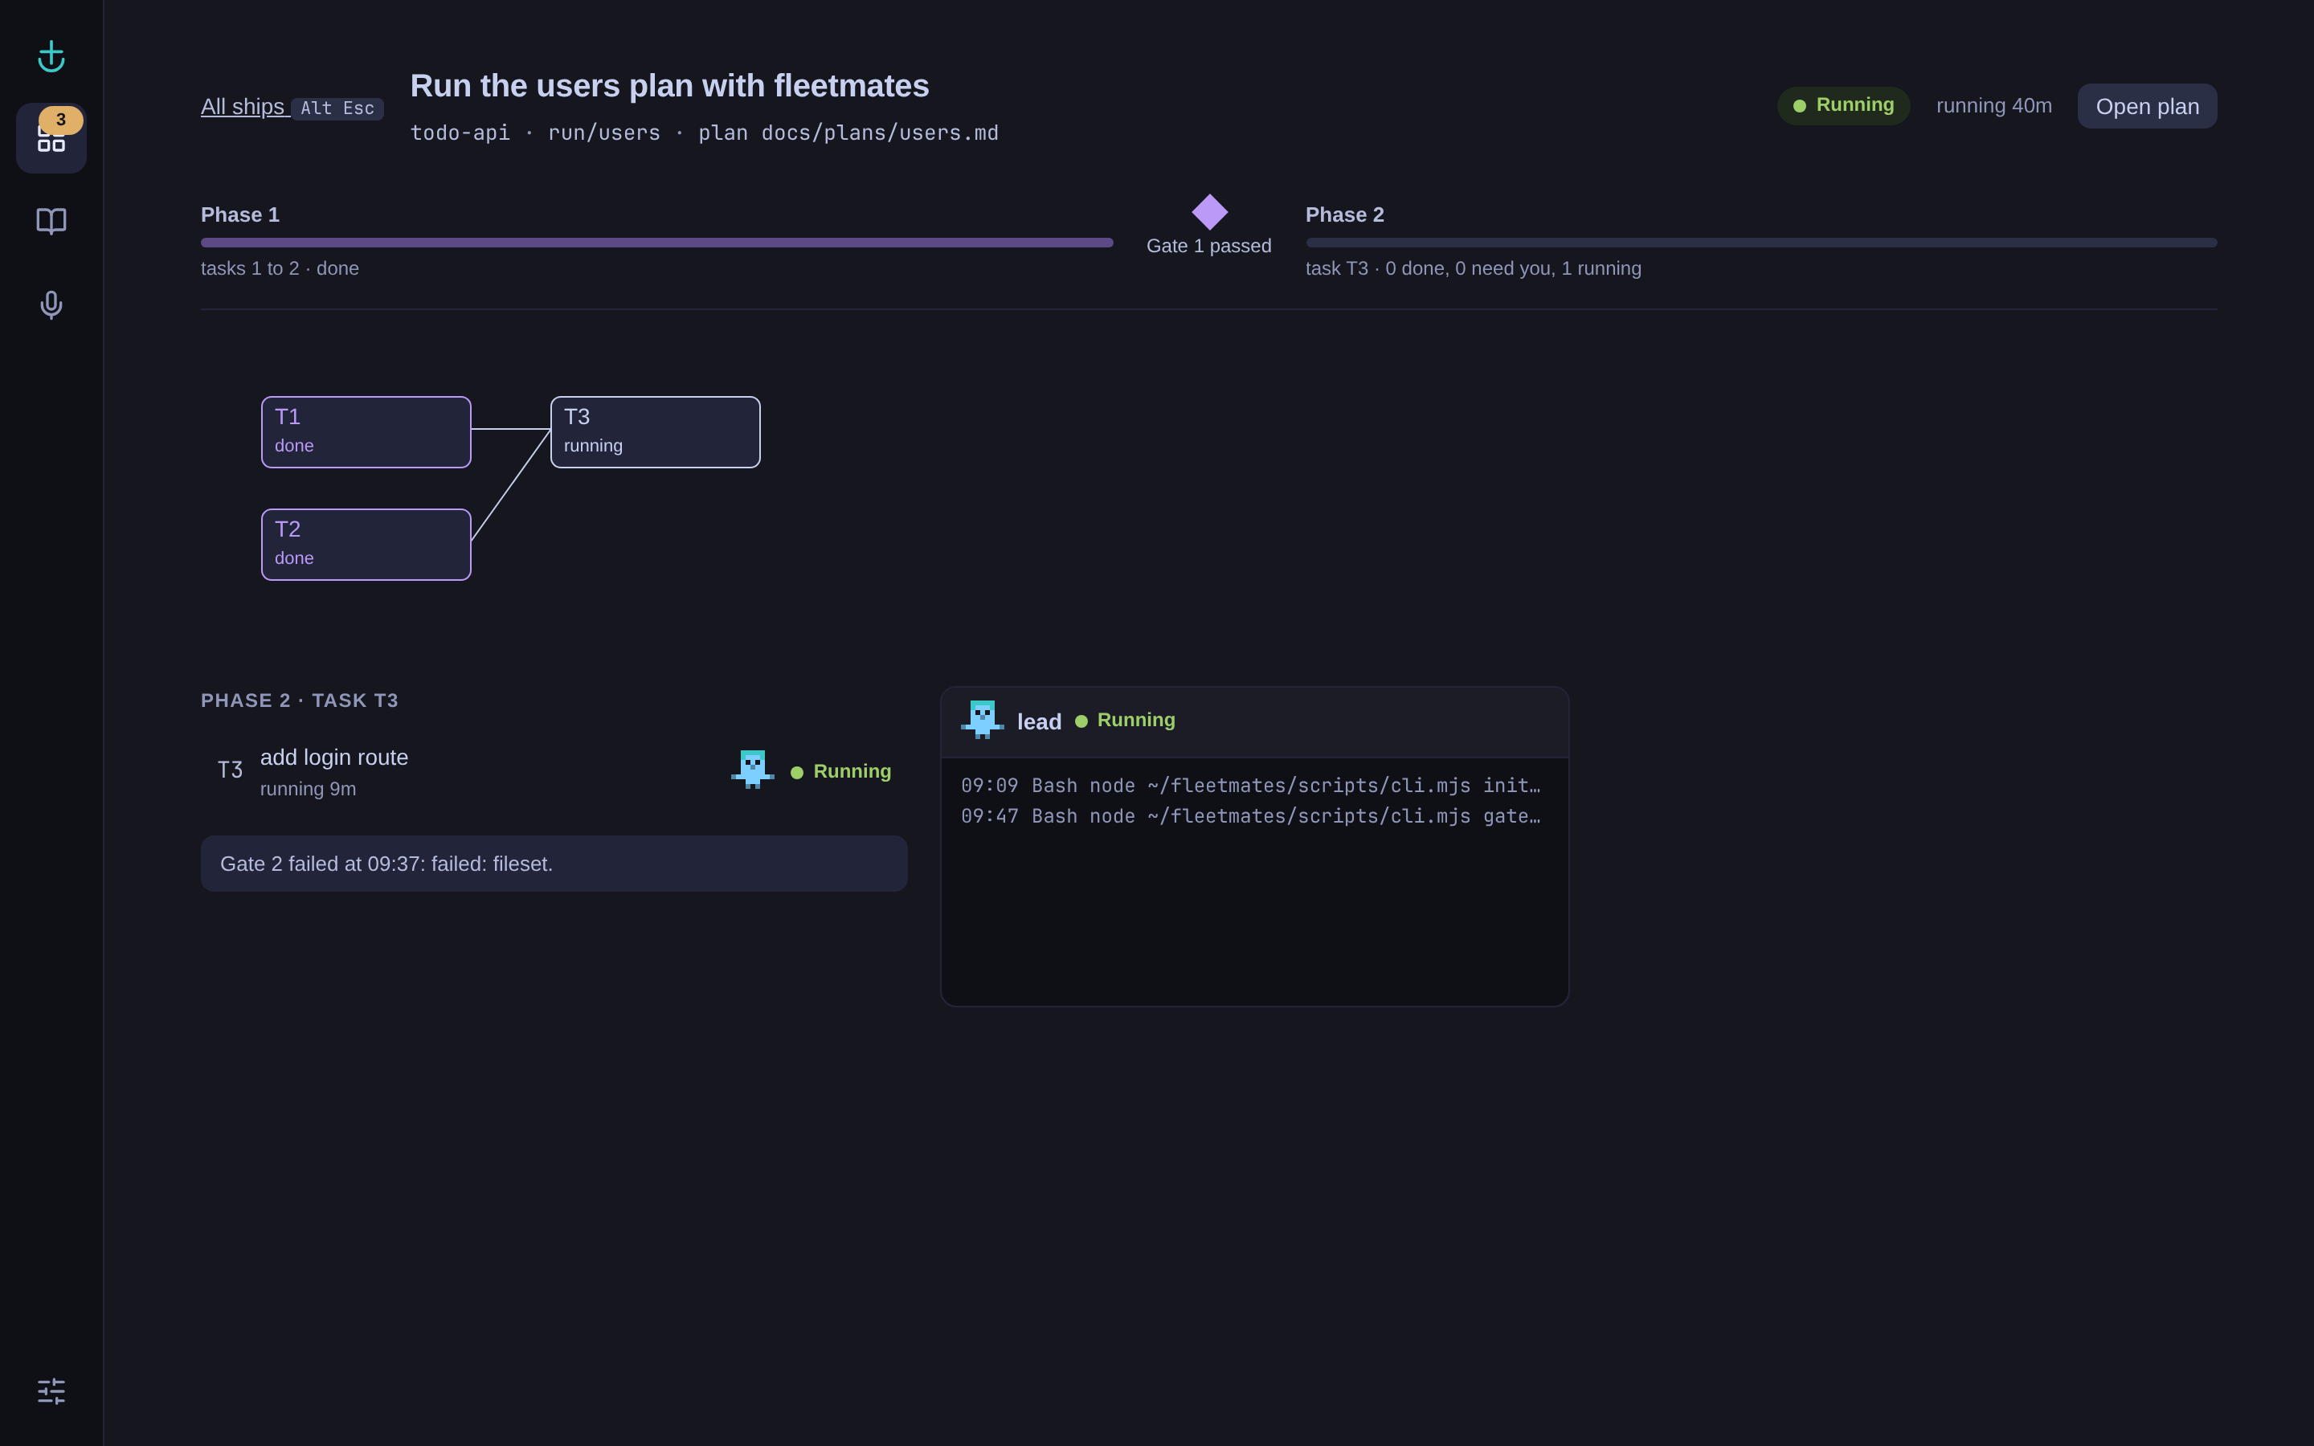The height and width of the screenshot is (1446, 2314).
Task: Click the lead panel header label
Action: coord(1040,722)
